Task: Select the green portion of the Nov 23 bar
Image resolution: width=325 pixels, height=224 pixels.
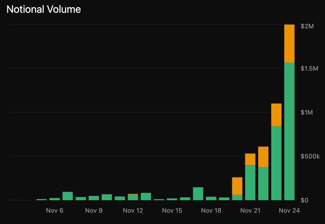Action: tap(276, 163)
